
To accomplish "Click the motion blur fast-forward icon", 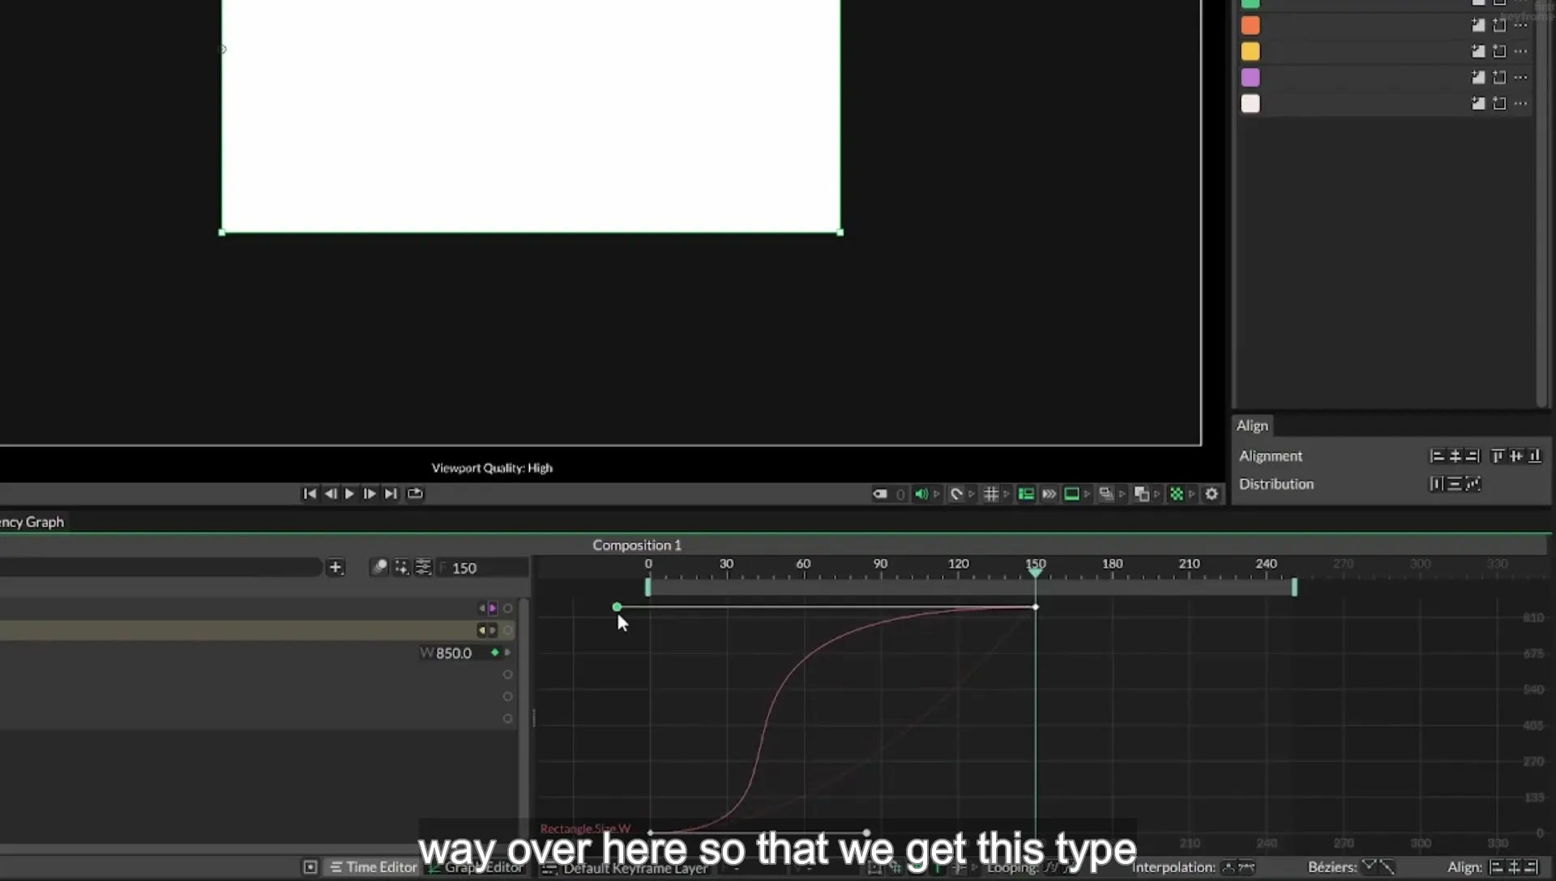I will pyautogui.click(x=1049, y=494).
